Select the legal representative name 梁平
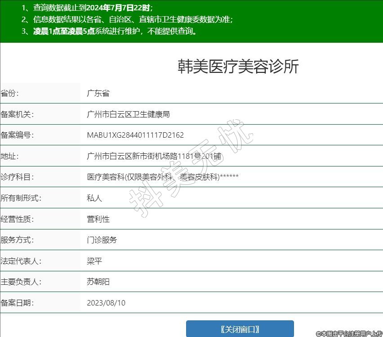This screenshot has height=337, width=383. pyautogui.click(x=94, y=261)
